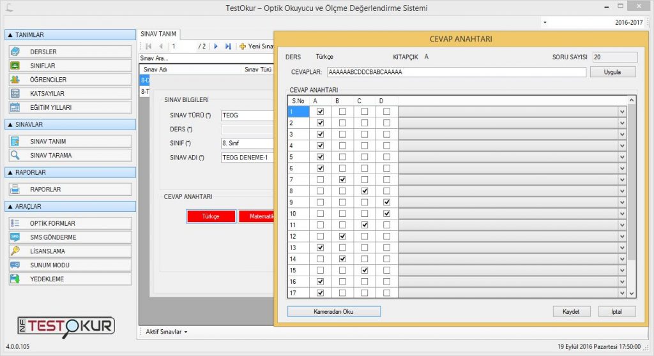Open the dropdown for answer row 16
This screenshot has width=654, height=356.
coord(622,281)
